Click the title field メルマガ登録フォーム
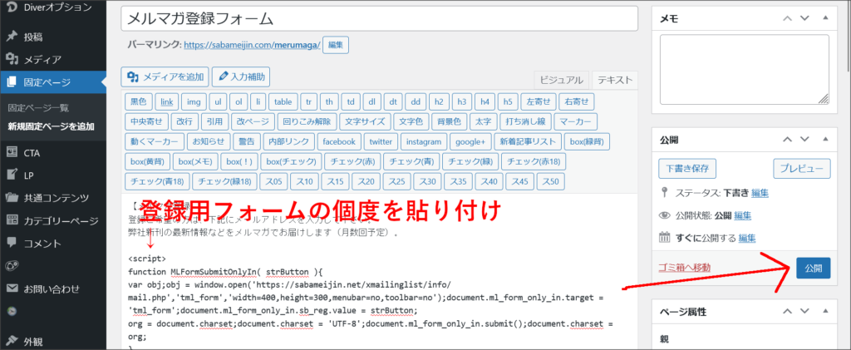The width and height of the screenshot is (851, 350). click(379, 18)
